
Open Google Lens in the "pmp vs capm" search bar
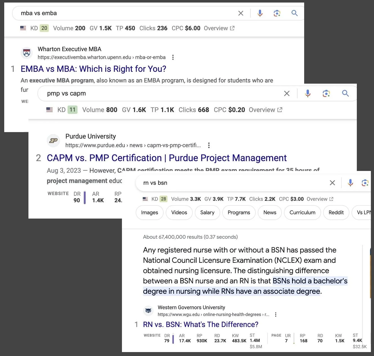pyautogui.click(x=326, y=94)
